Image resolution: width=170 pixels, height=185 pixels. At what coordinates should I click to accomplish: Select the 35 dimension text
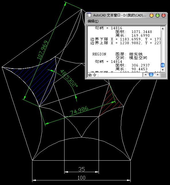coord(81,169)
